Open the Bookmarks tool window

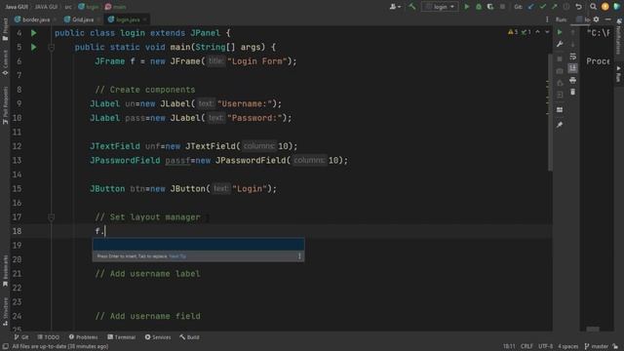pos(5,271)
